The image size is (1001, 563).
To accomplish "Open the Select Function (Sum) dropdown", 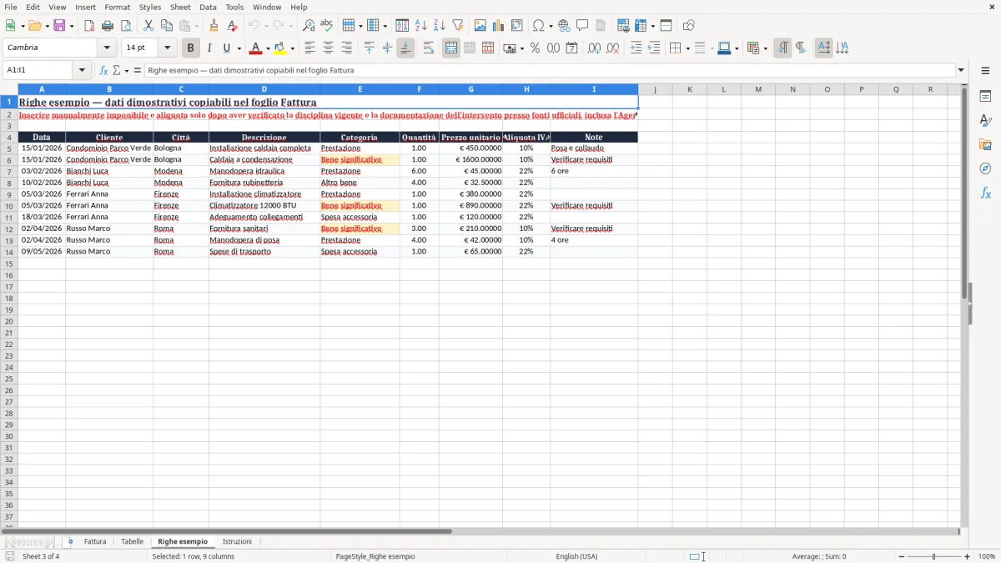I will pos(127,71).
